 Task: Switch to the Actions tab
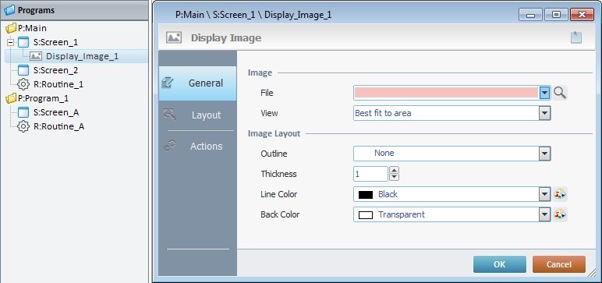point(197,147)
